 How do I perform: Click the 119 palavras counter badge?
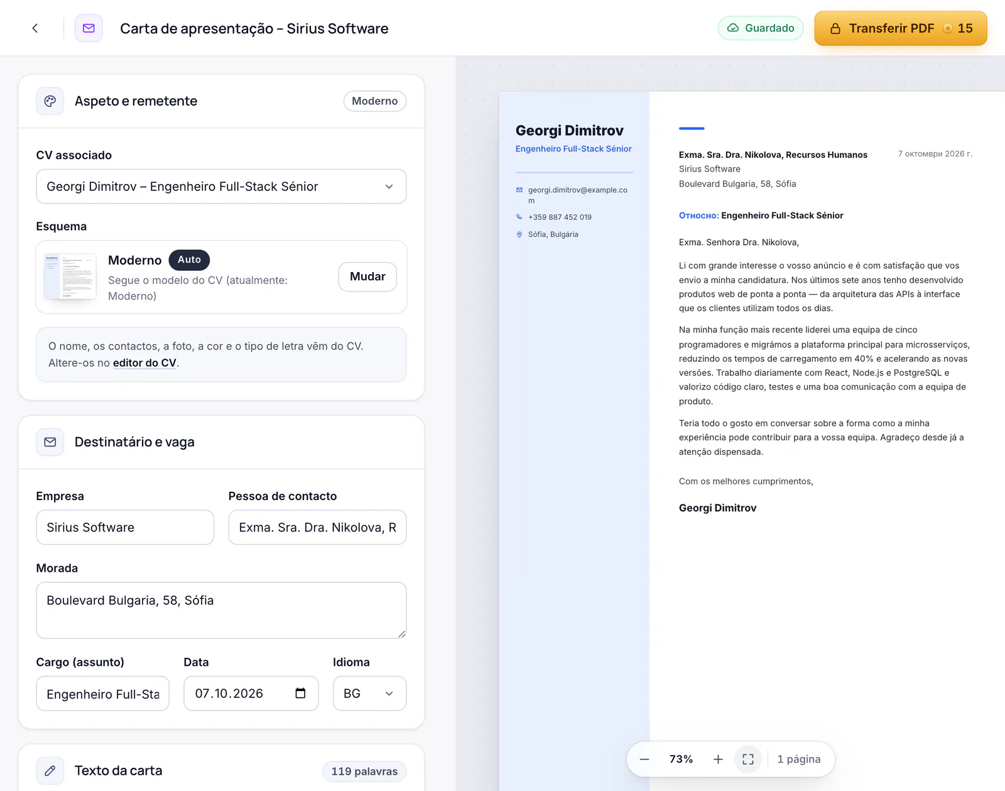(364, 772)
